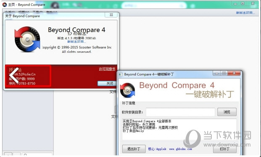Click the copyright line '1996-2015 Scooter Software Inc'
Screen dimensions: 261x157
(87, 47)
